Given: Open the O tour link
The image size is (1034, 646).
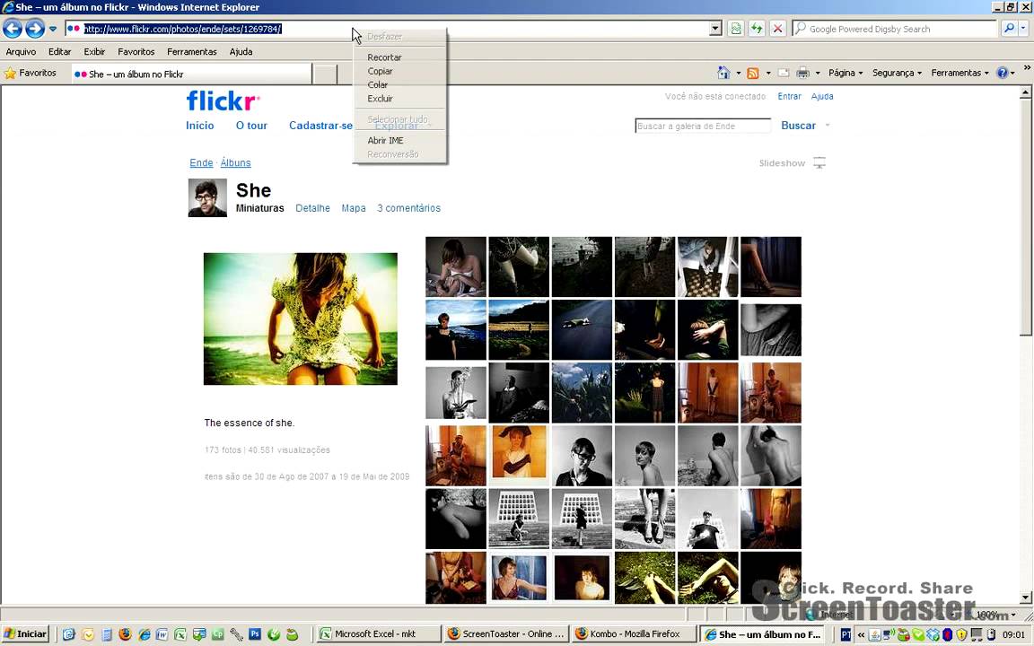Looking at the screenshot, I should (252, 126).
